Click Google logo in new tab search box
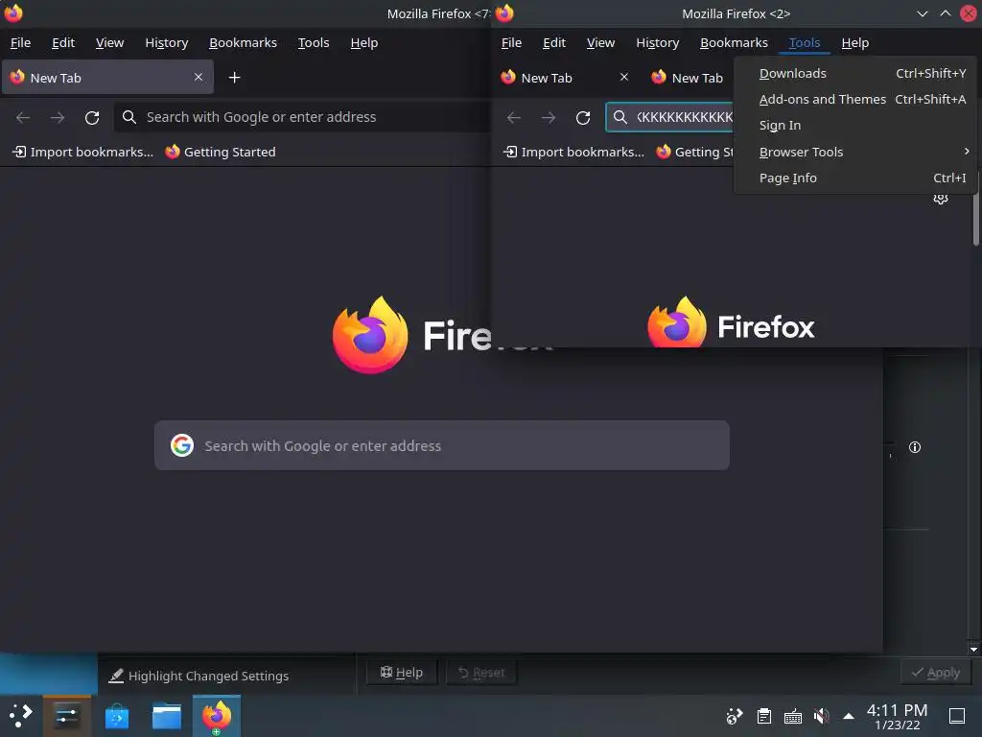The height and width of the screenshot is (737, 982). (182, 445)
